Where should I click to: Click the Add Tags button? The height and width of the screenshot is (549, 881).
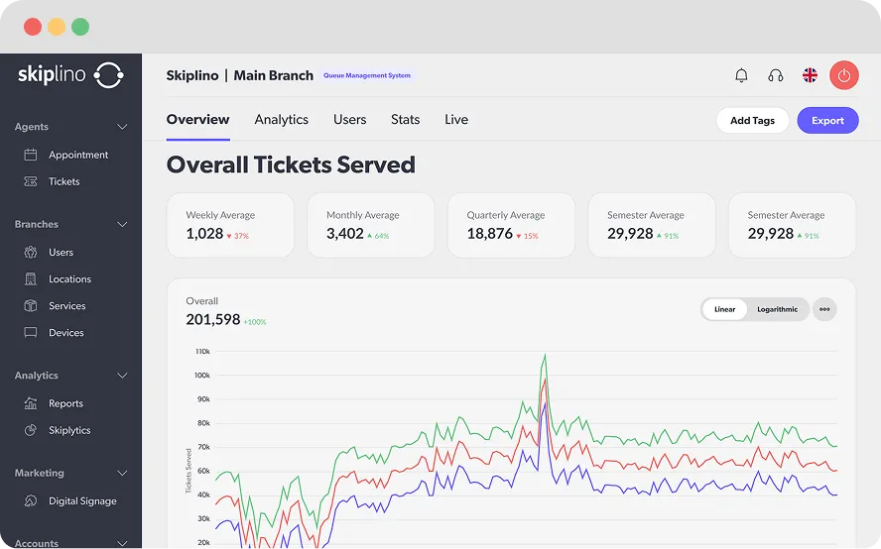point(752,120)
